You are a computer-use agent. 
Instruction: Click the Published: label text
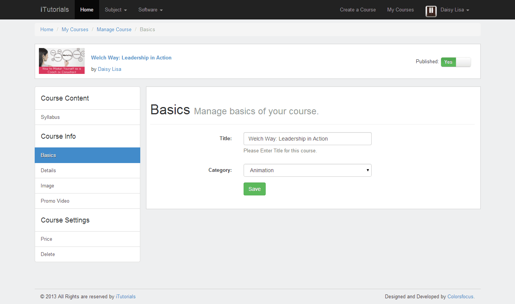(427, 61)
